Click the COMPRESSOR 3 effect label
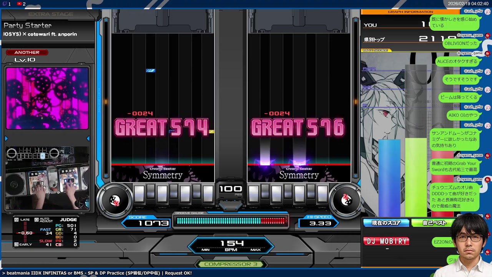 point(231,264)
